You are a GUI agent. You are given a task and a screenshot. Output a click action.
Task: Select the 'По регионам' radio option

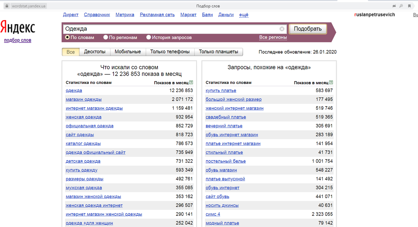pyautogui.click(x=106, y=37)
